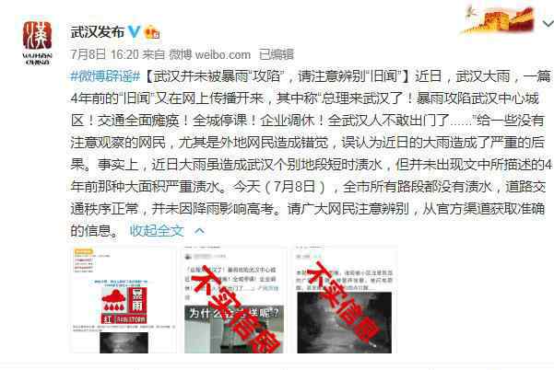Follow the 微博 weibo.com source link
This screenshot has height=370, width=554.
coord(210,54)
